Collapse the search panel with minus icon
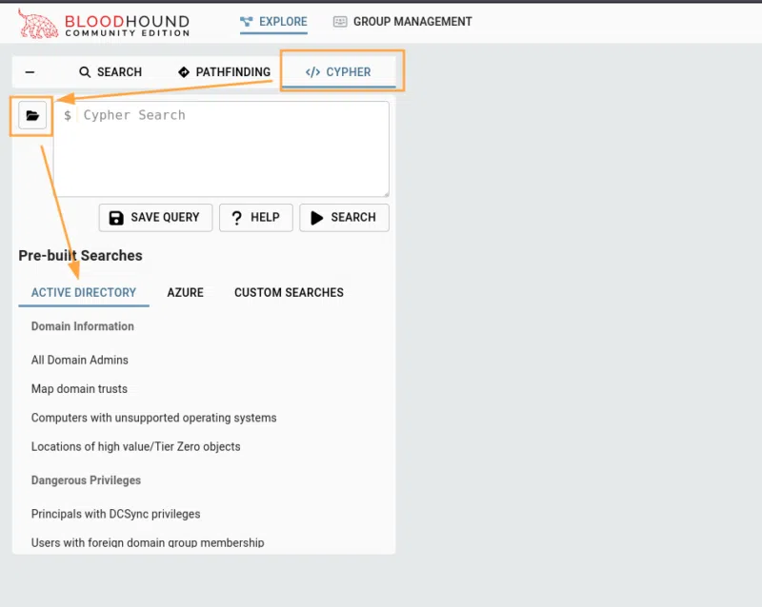 (30, 72)
